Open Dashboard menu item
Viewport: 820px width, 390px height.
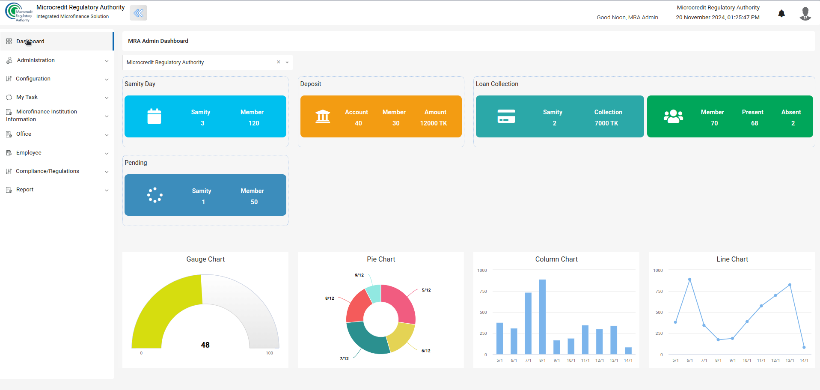click(57, 42)
